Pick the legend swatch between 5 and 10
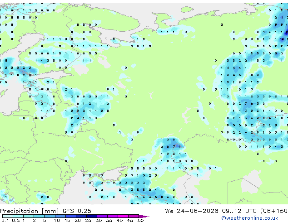The height and width of the screenshot is (222, 288). click(50, 216)
